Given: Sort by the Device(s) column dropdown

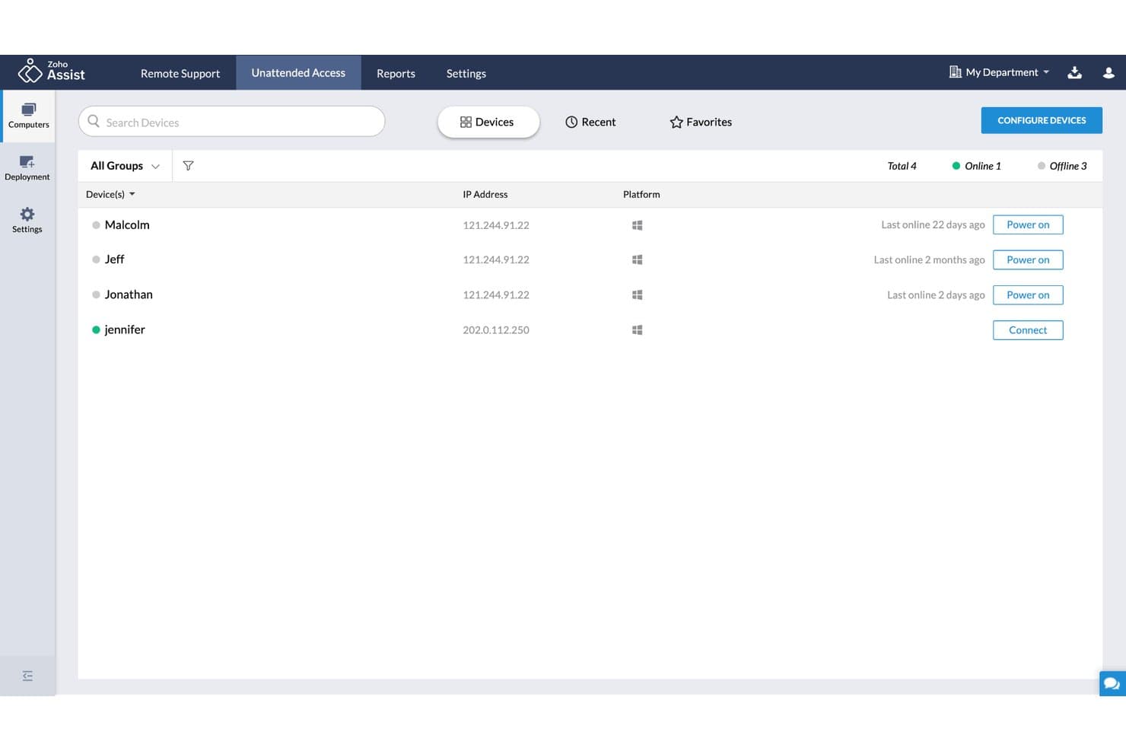Looking at the screenshot, I should 110,194.
